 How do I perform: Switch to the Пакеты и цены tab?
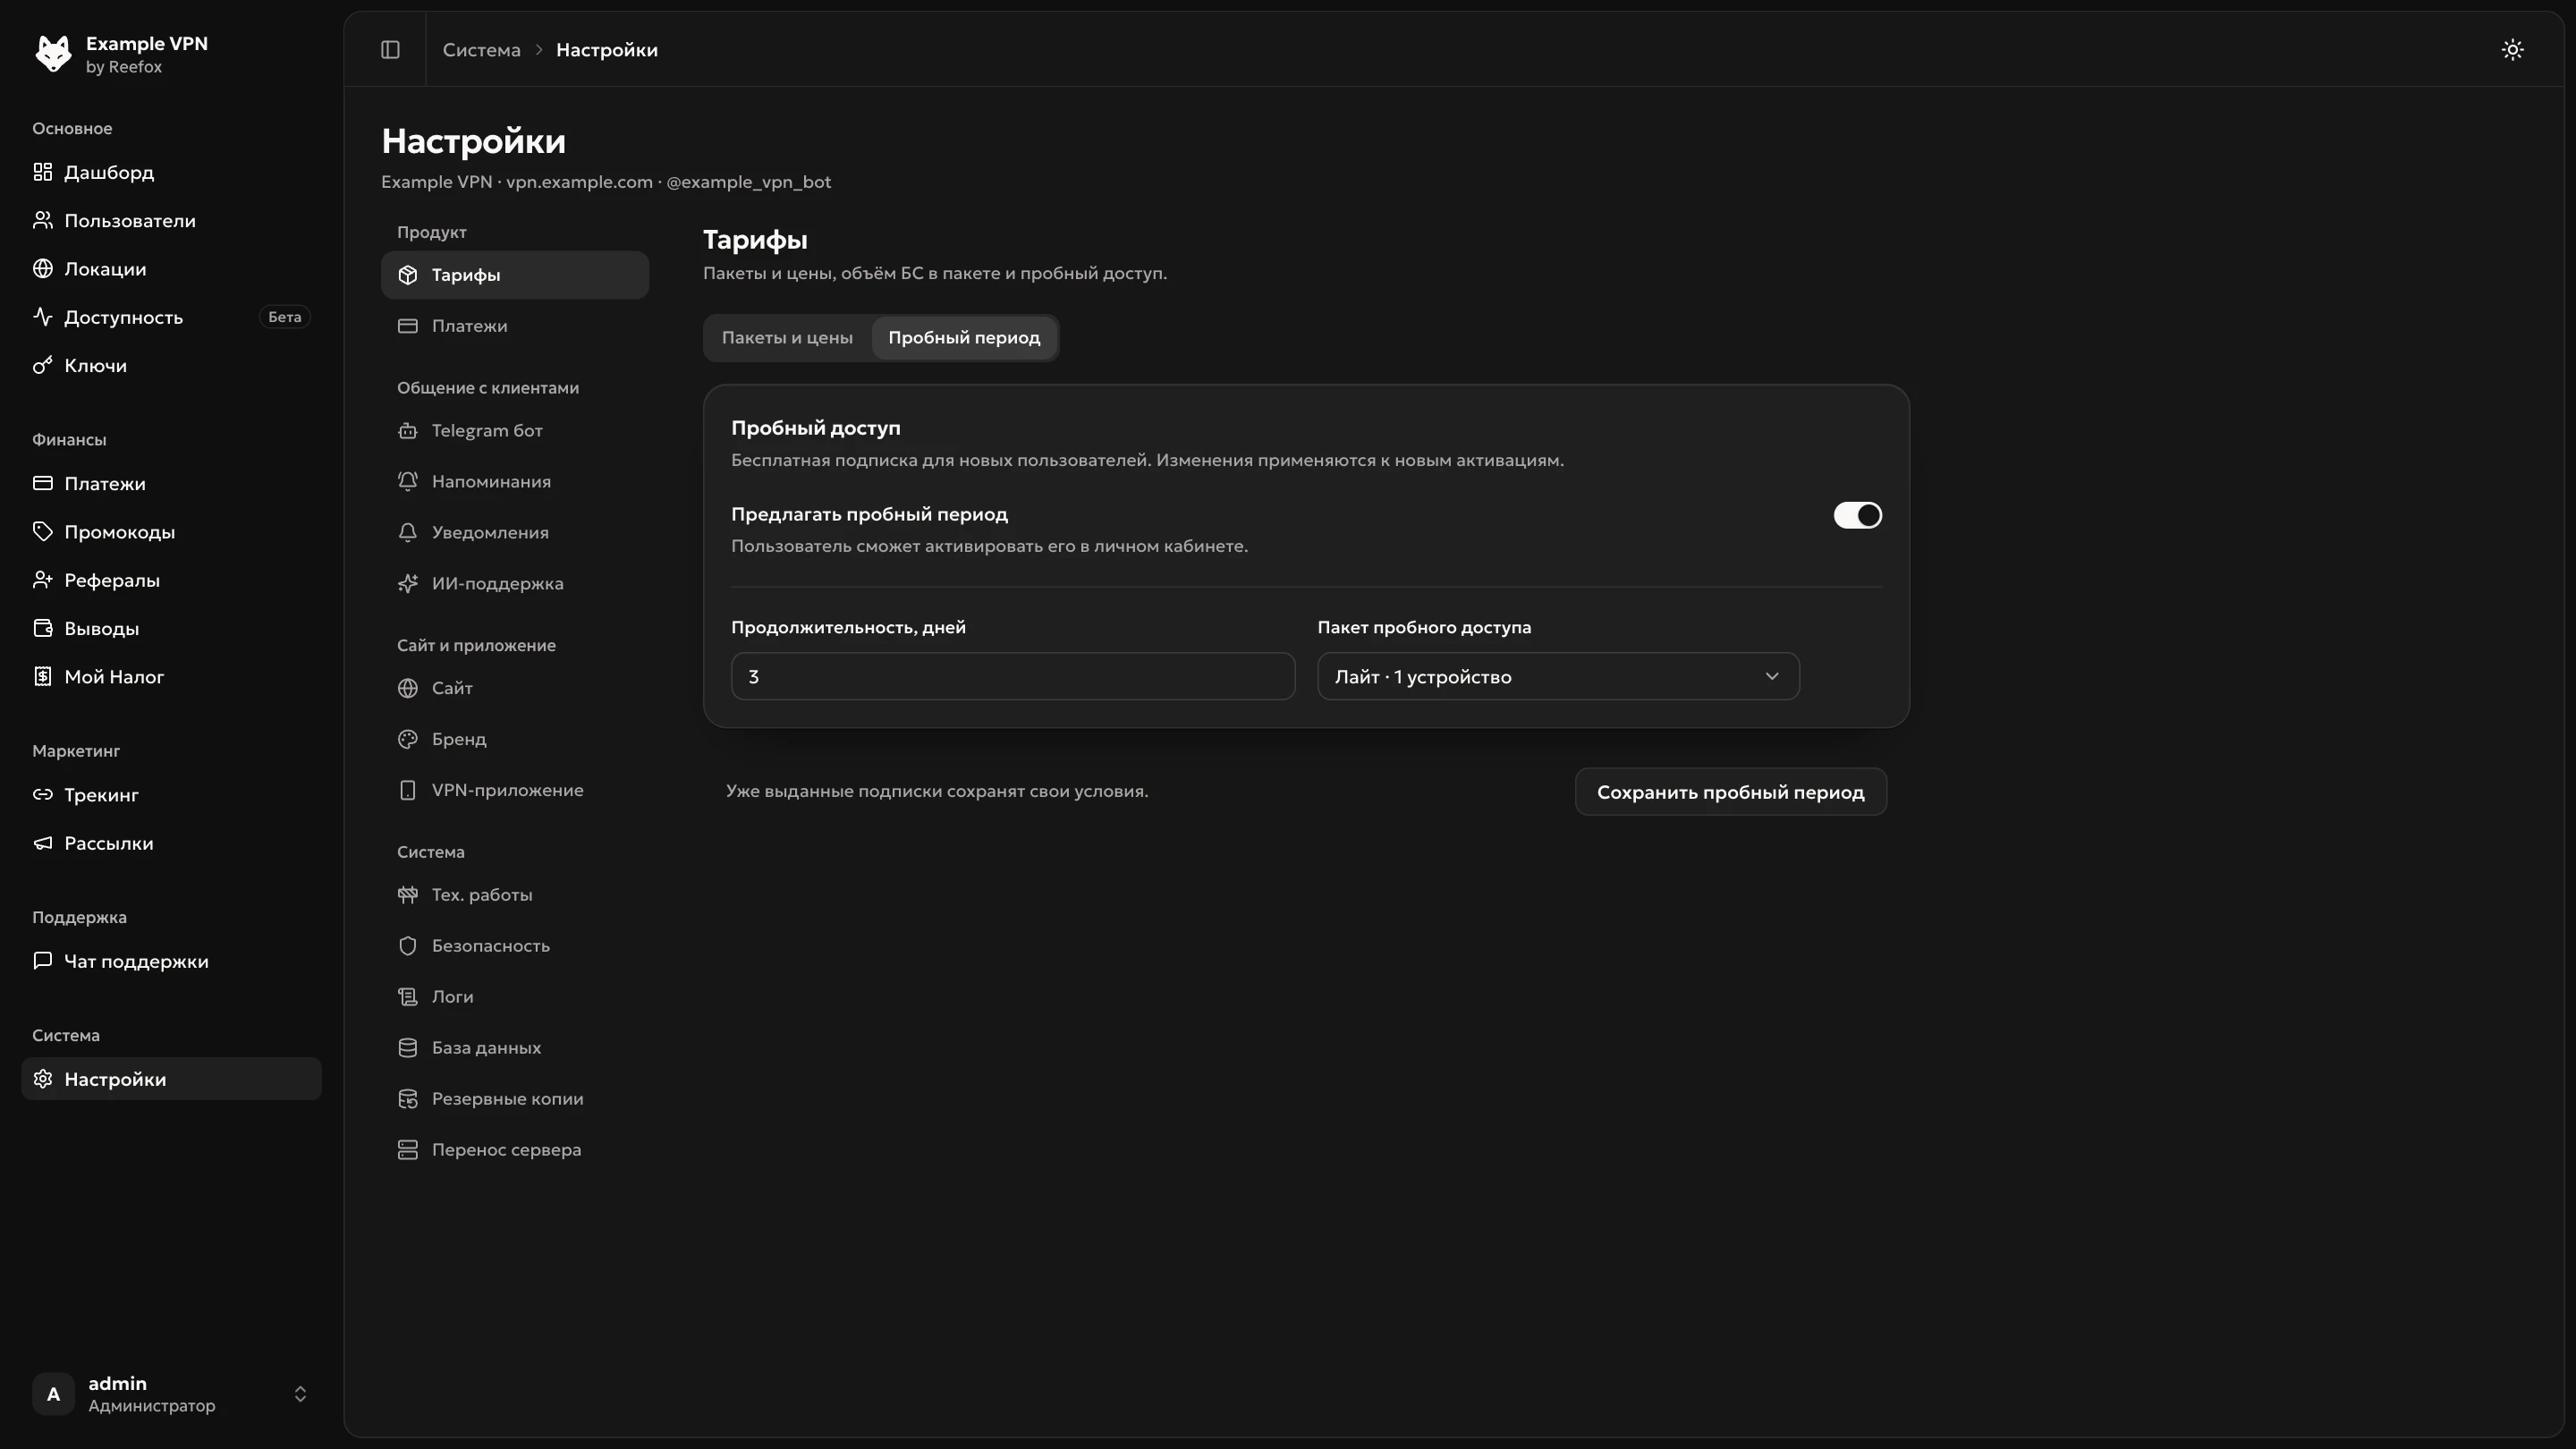point(787,338)
